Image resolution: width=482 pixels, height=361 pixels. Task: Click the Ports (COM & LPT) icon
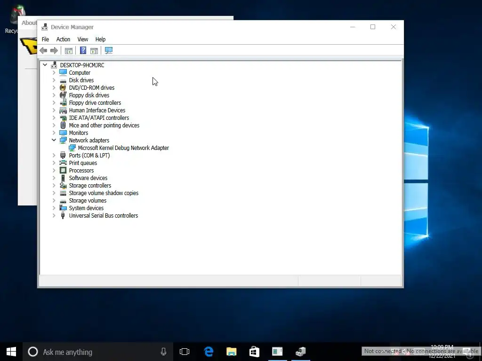click(x=63, y=155)
